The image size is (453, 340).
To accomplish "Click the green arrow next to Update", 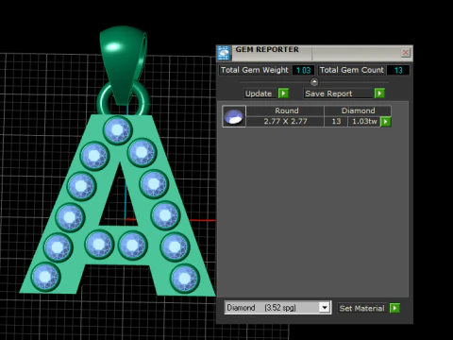I will [283, 93].
